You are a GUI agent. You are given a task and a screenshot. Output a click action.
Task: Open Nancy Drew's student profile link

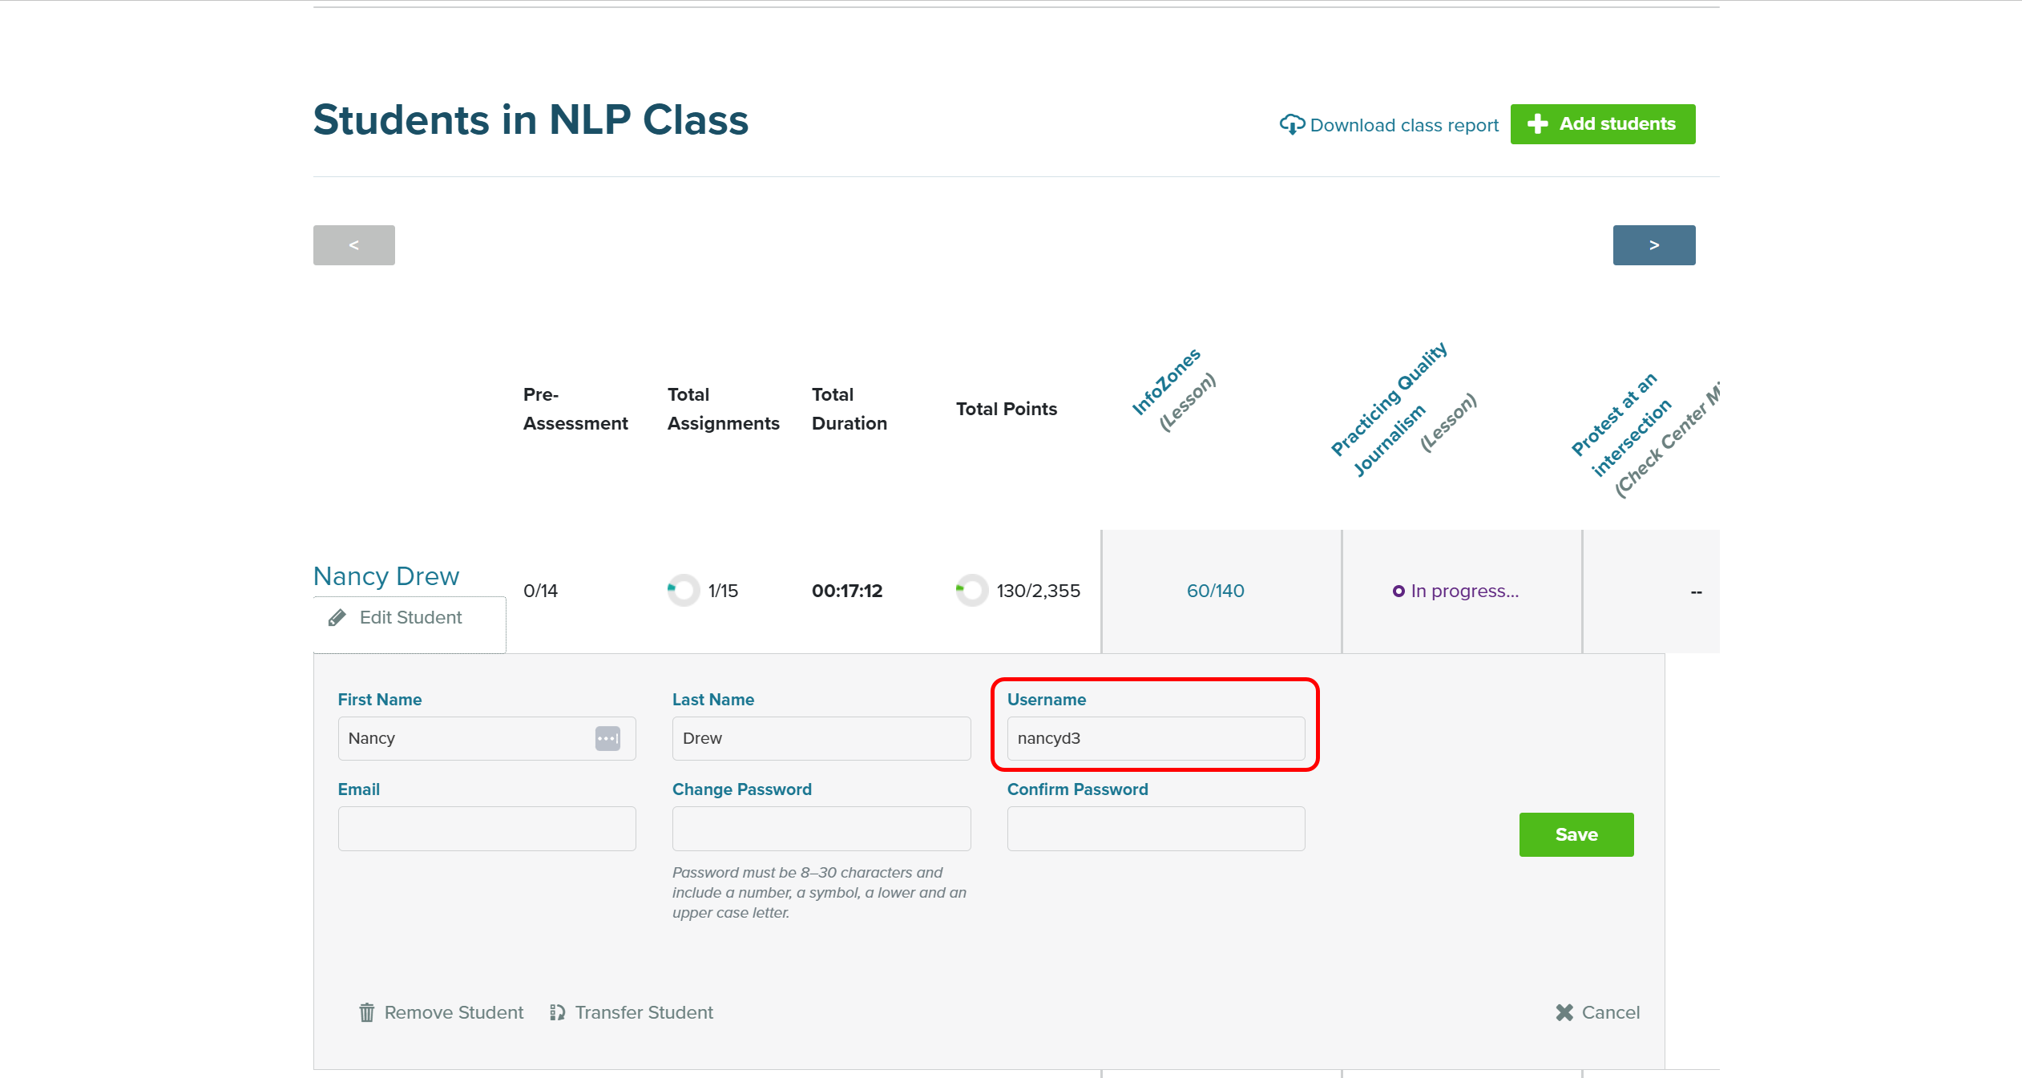pos(385,575)
